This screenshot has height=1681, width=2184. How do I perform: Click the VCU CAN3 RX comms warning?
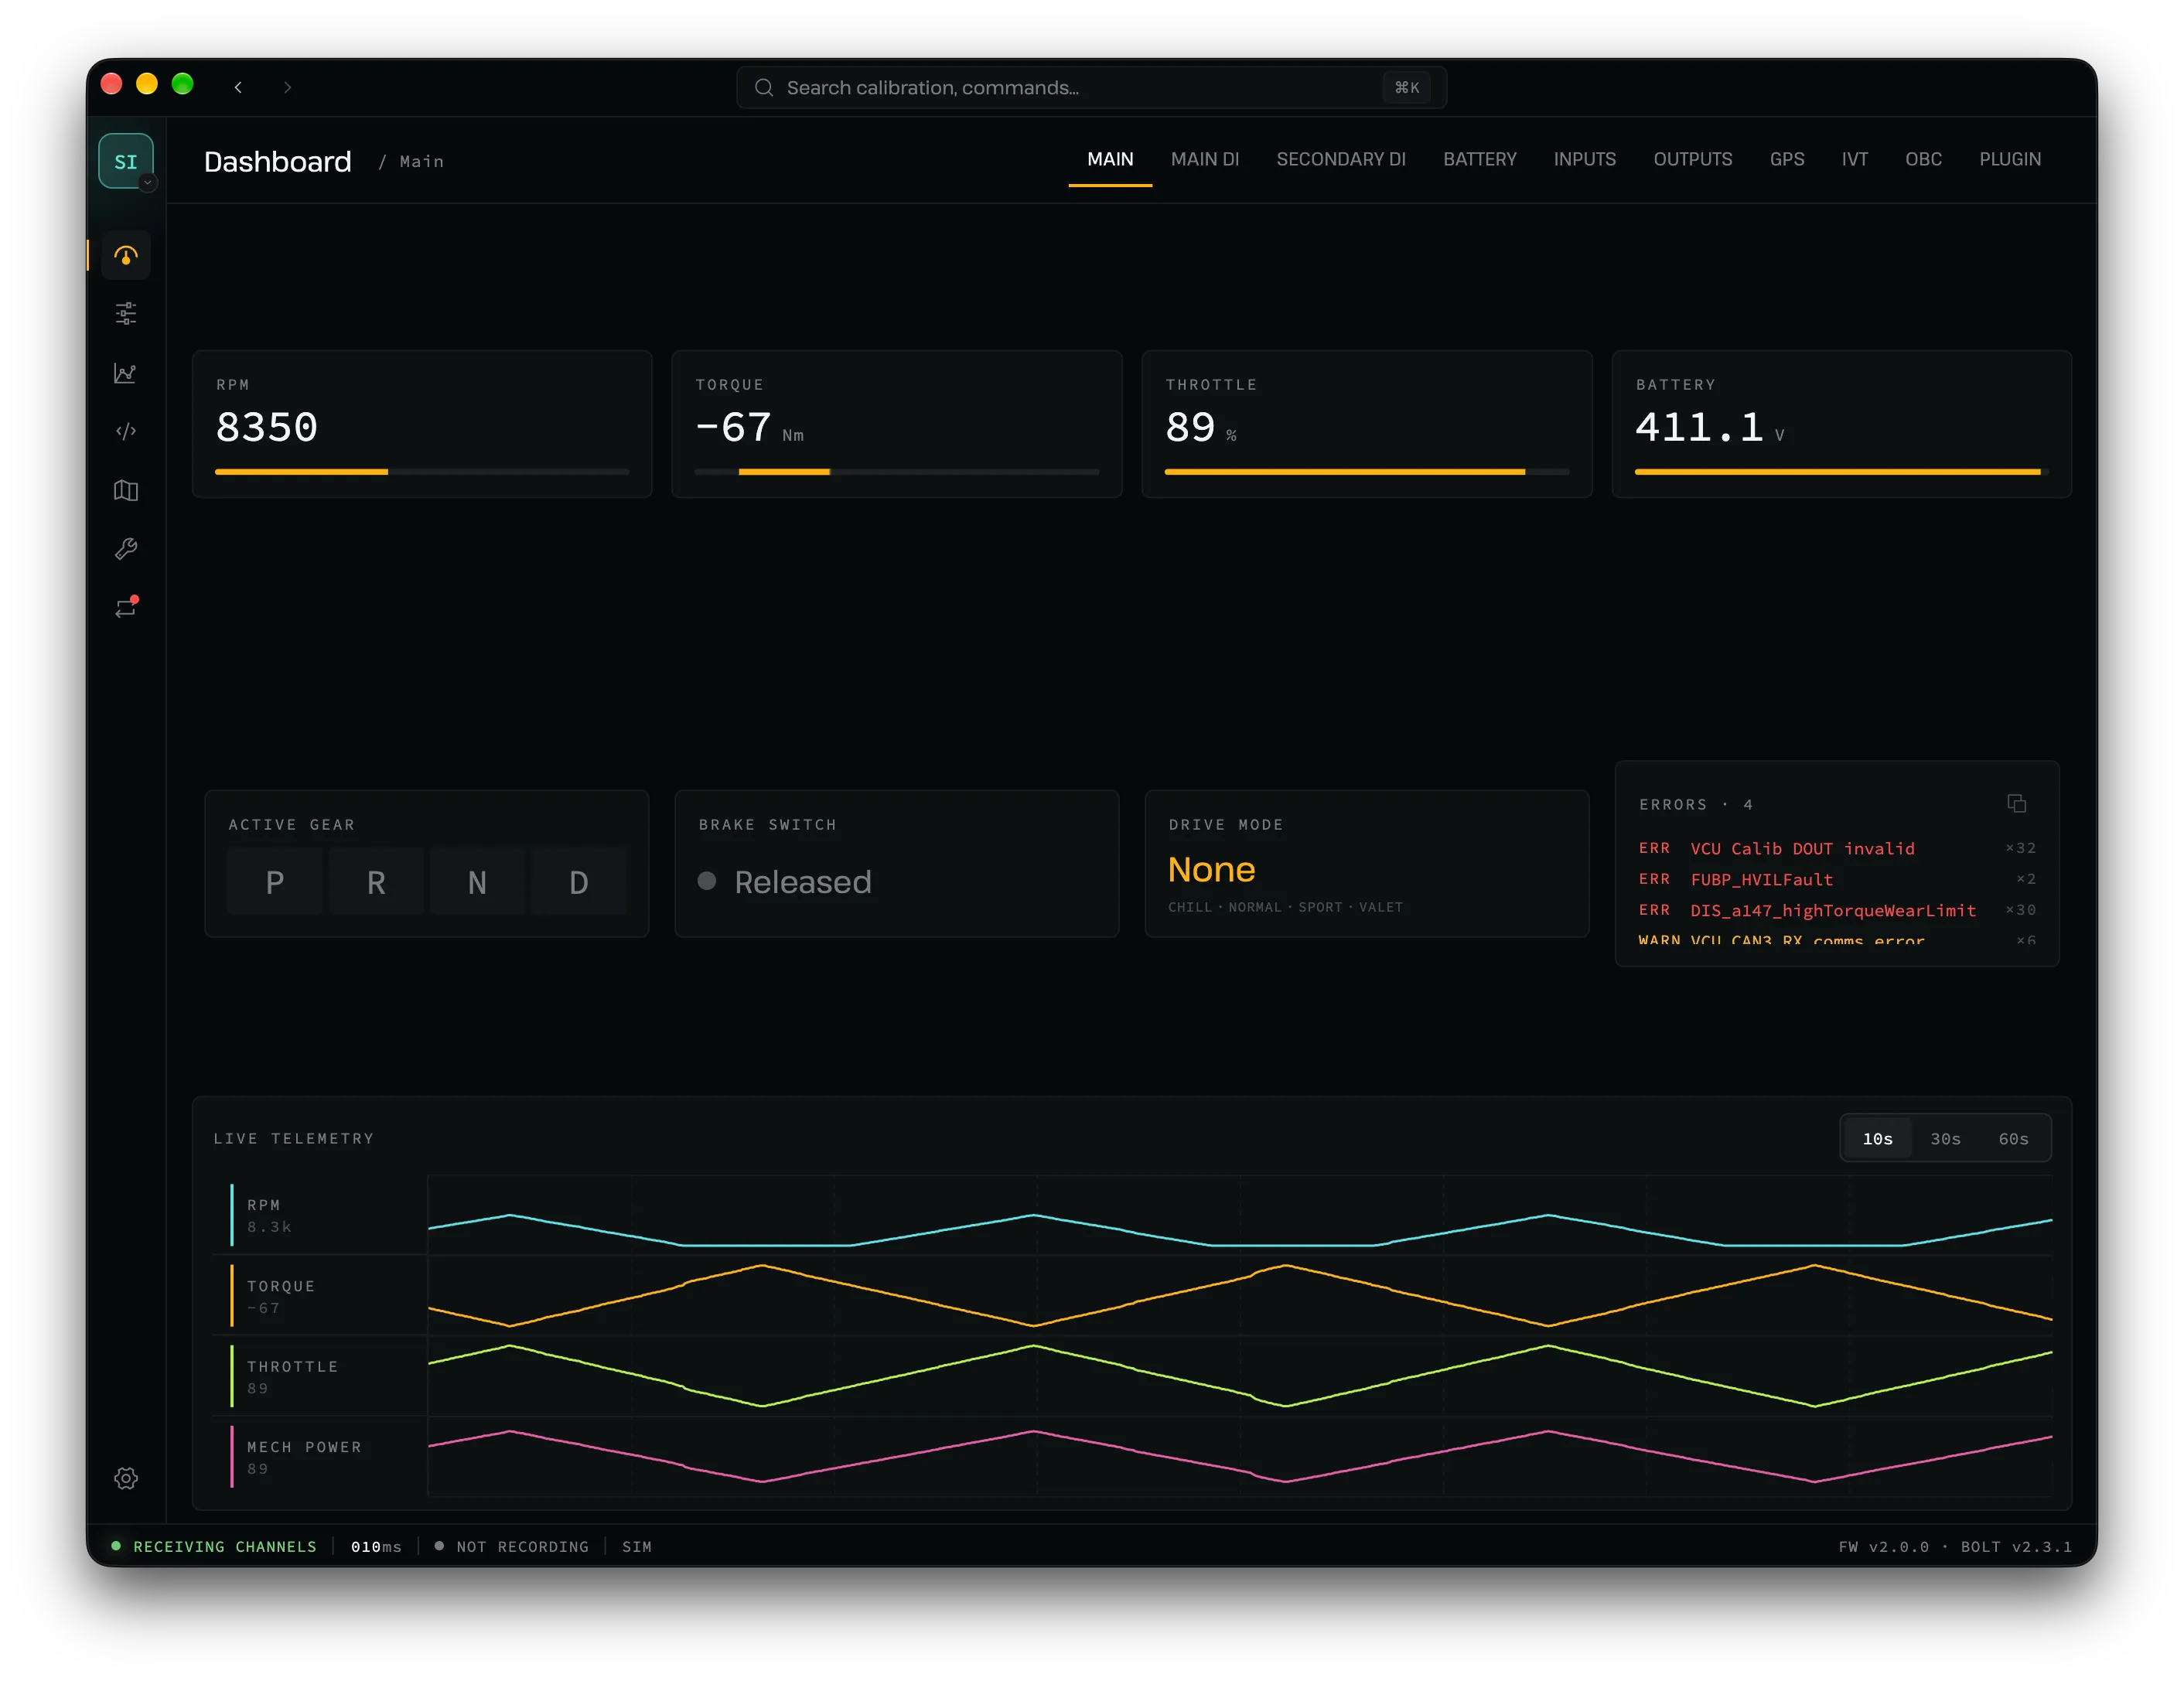tap(1837, 939)
